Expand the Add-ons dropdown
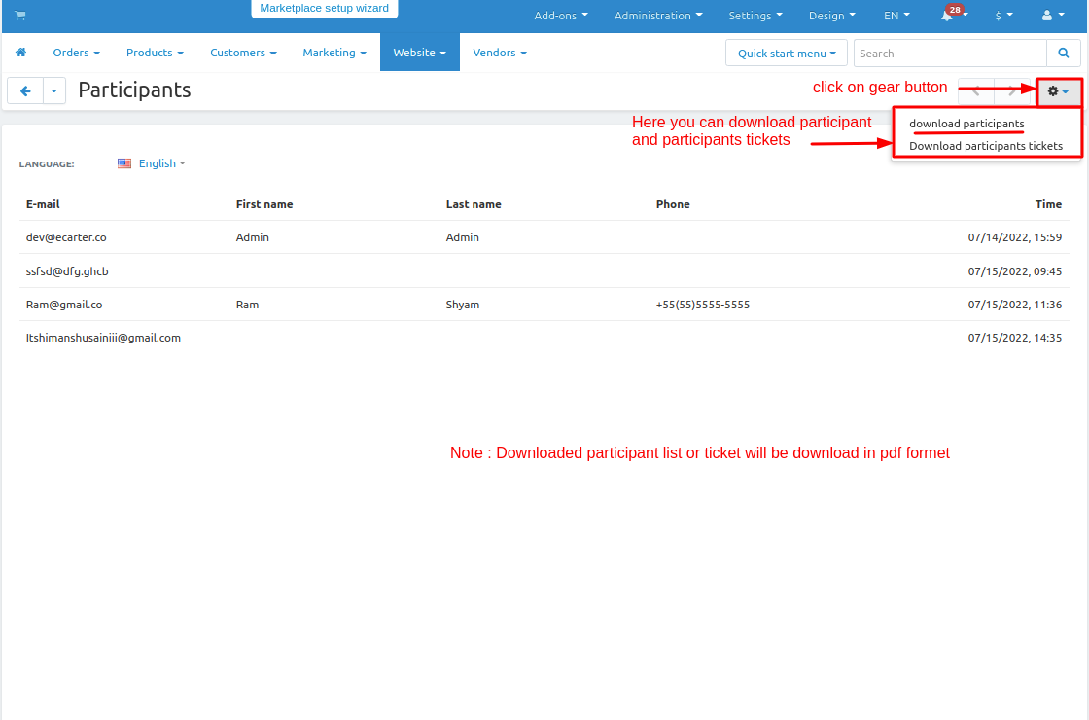 pos(560,16)
